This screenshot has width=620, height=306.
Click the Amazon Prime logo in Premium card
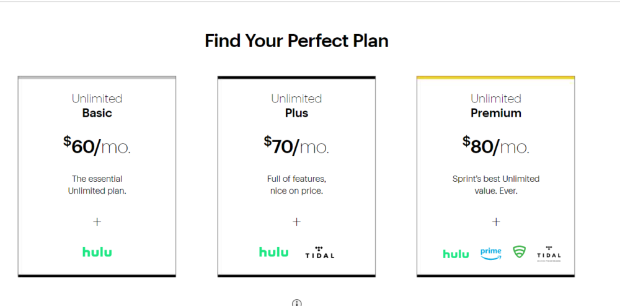(490, 253)
